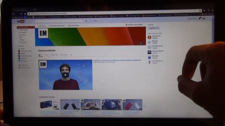Open the Carica upload dropdown arrow

point(99,21)
